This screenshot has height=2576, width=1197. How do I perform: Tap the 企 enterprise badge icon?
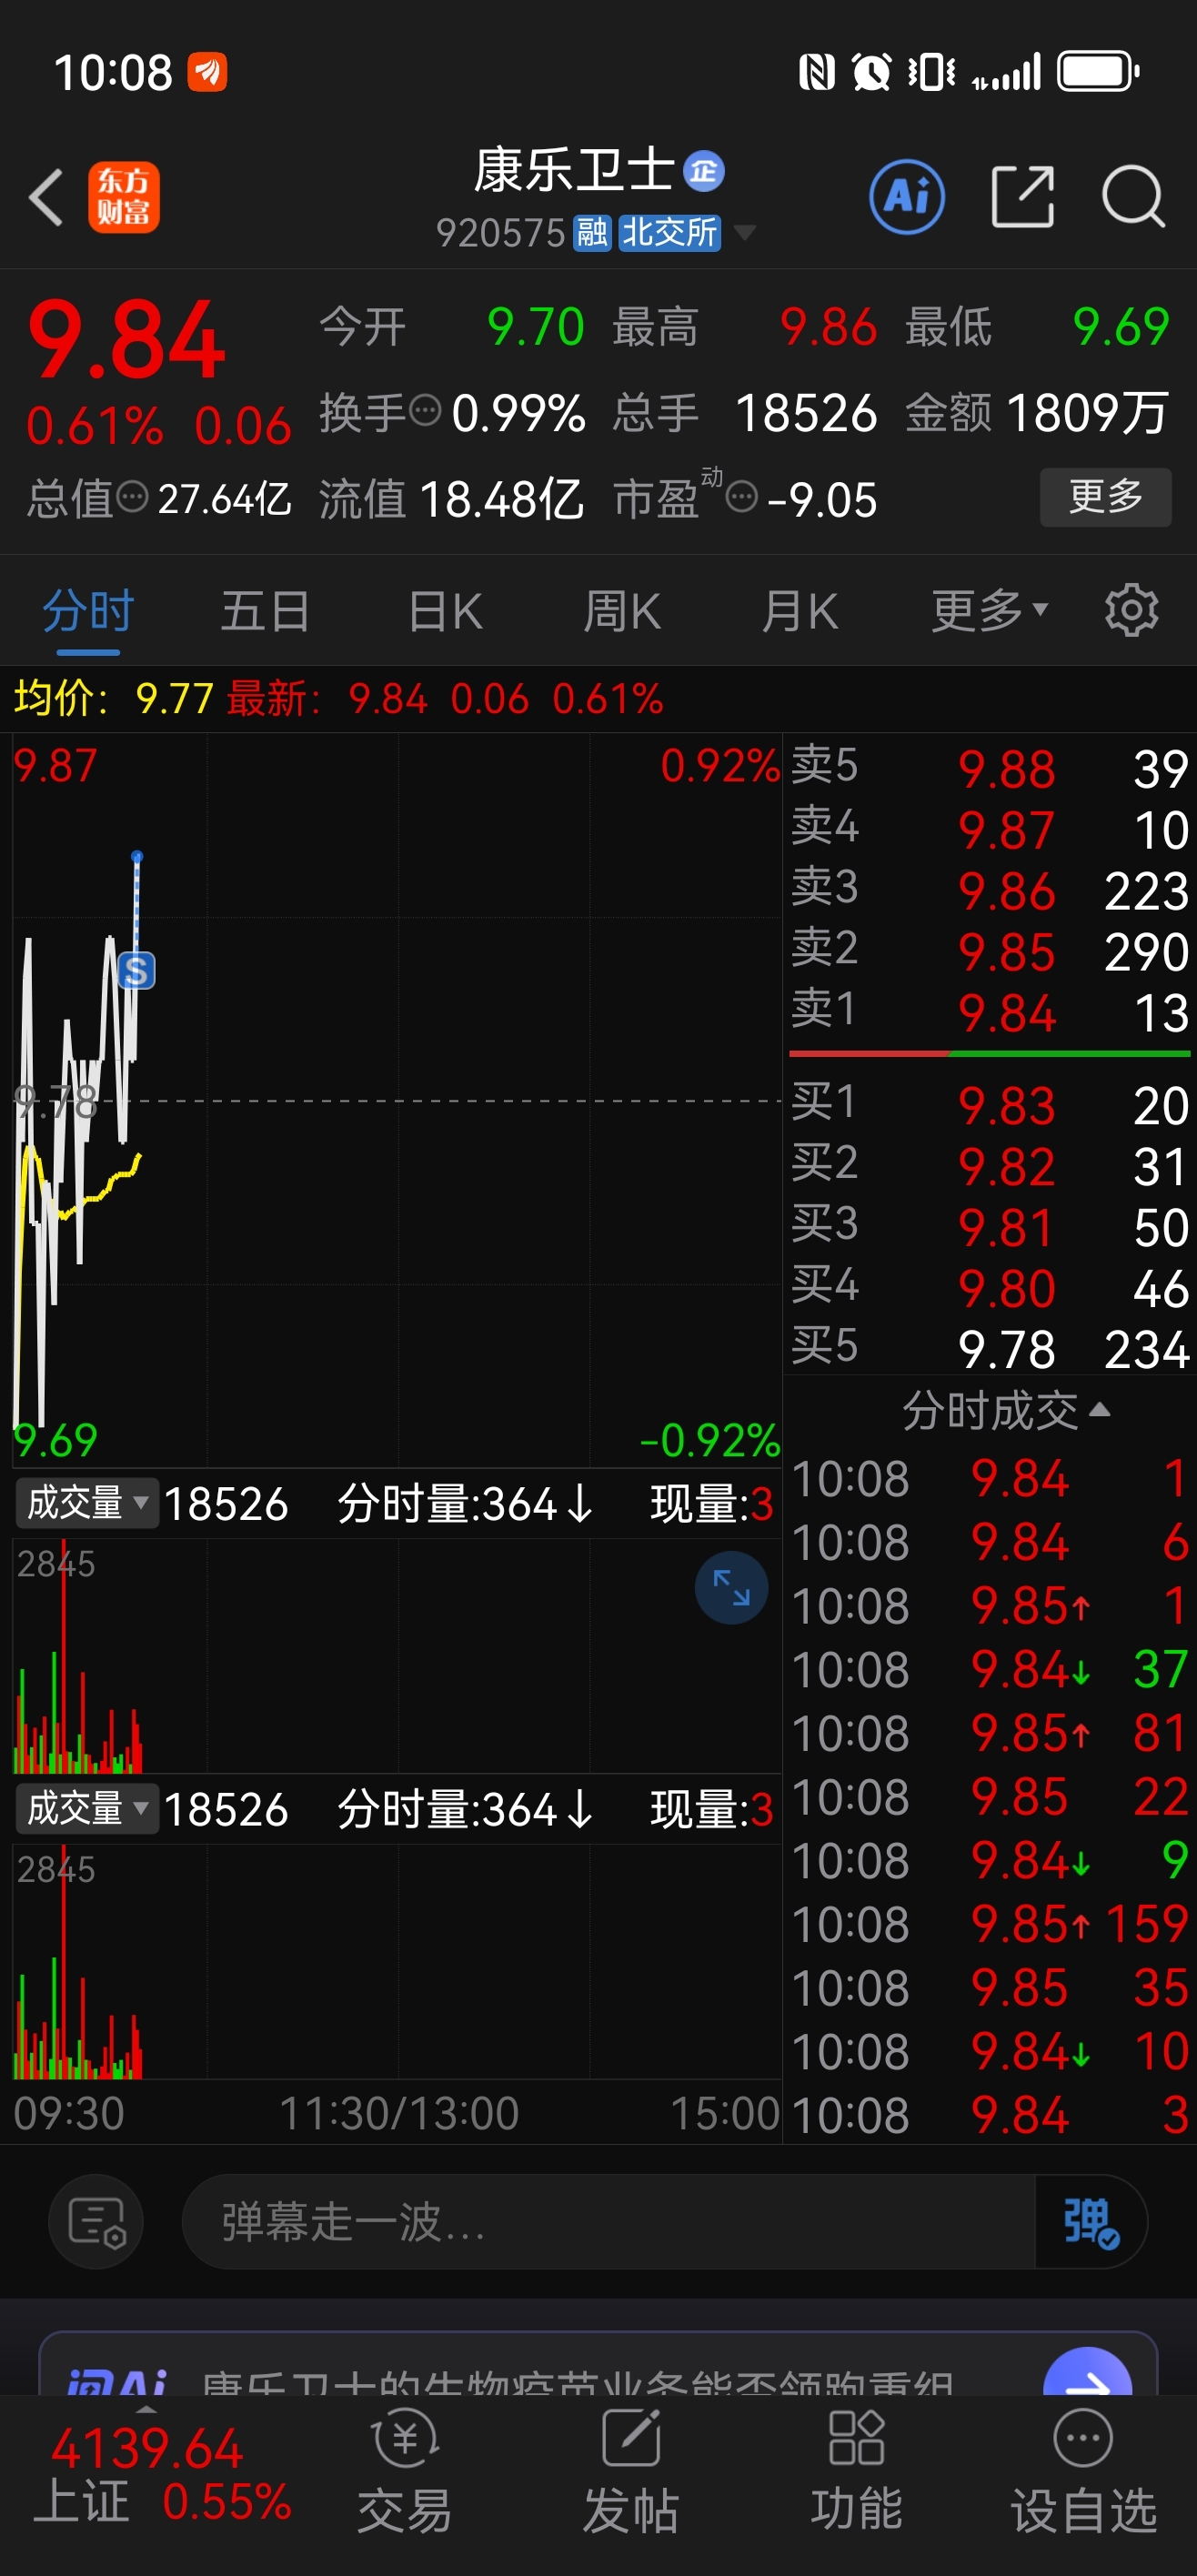click(703, 171)
